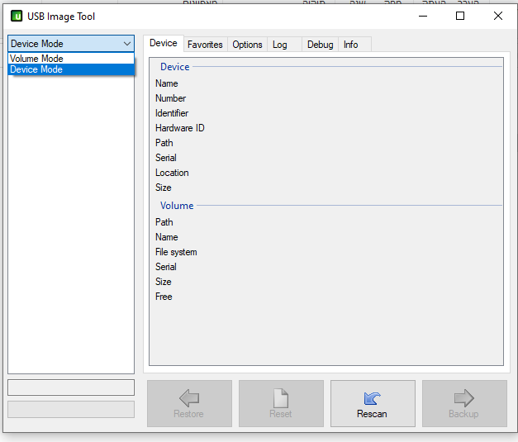Choose Volume Mode from the dropdown list
Screen dimensions: 518x442
(x=71, y=59)
